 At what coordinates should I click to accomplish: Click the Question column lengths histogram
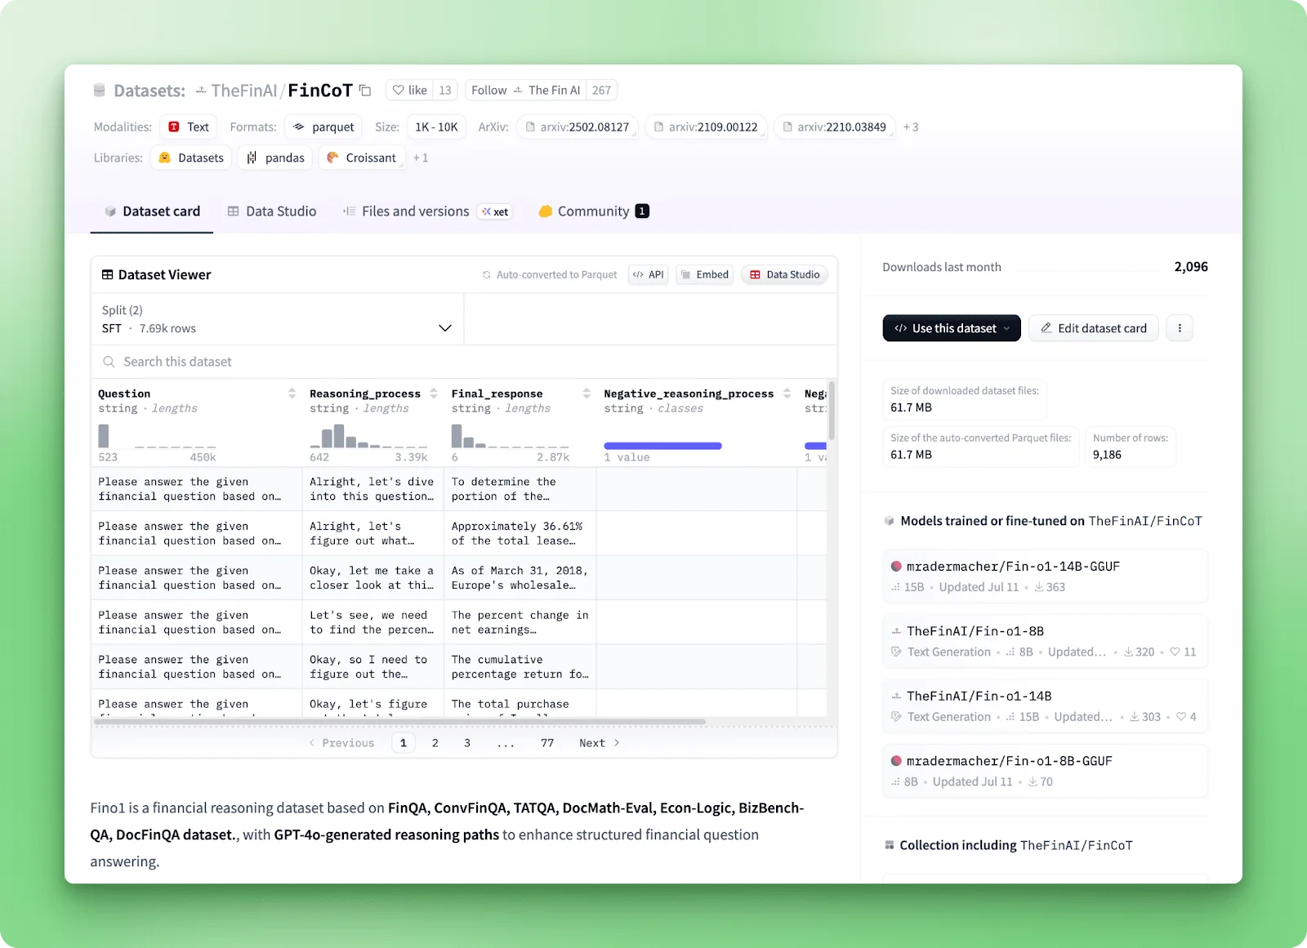coord(157,436)
